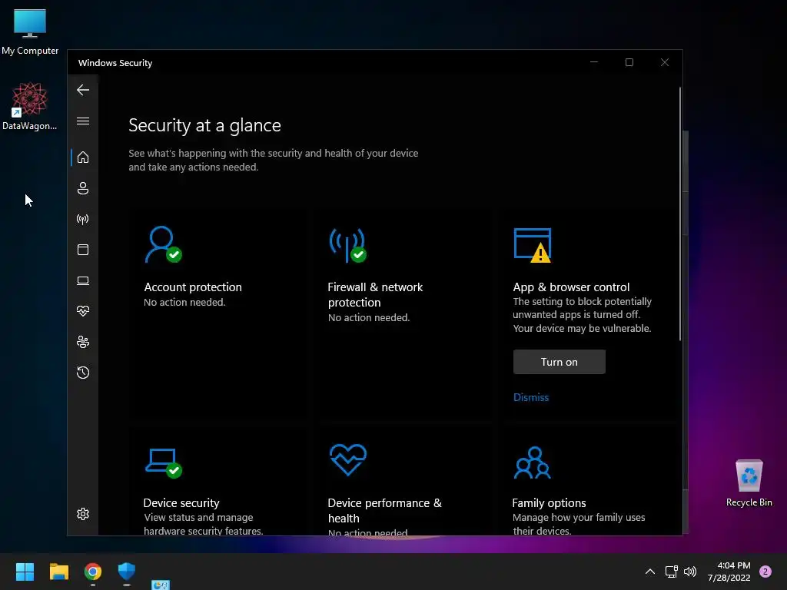The width and height of the screenshot is (787, 590).
Task: Open Device security heading
Action: [x=181, y=502]
